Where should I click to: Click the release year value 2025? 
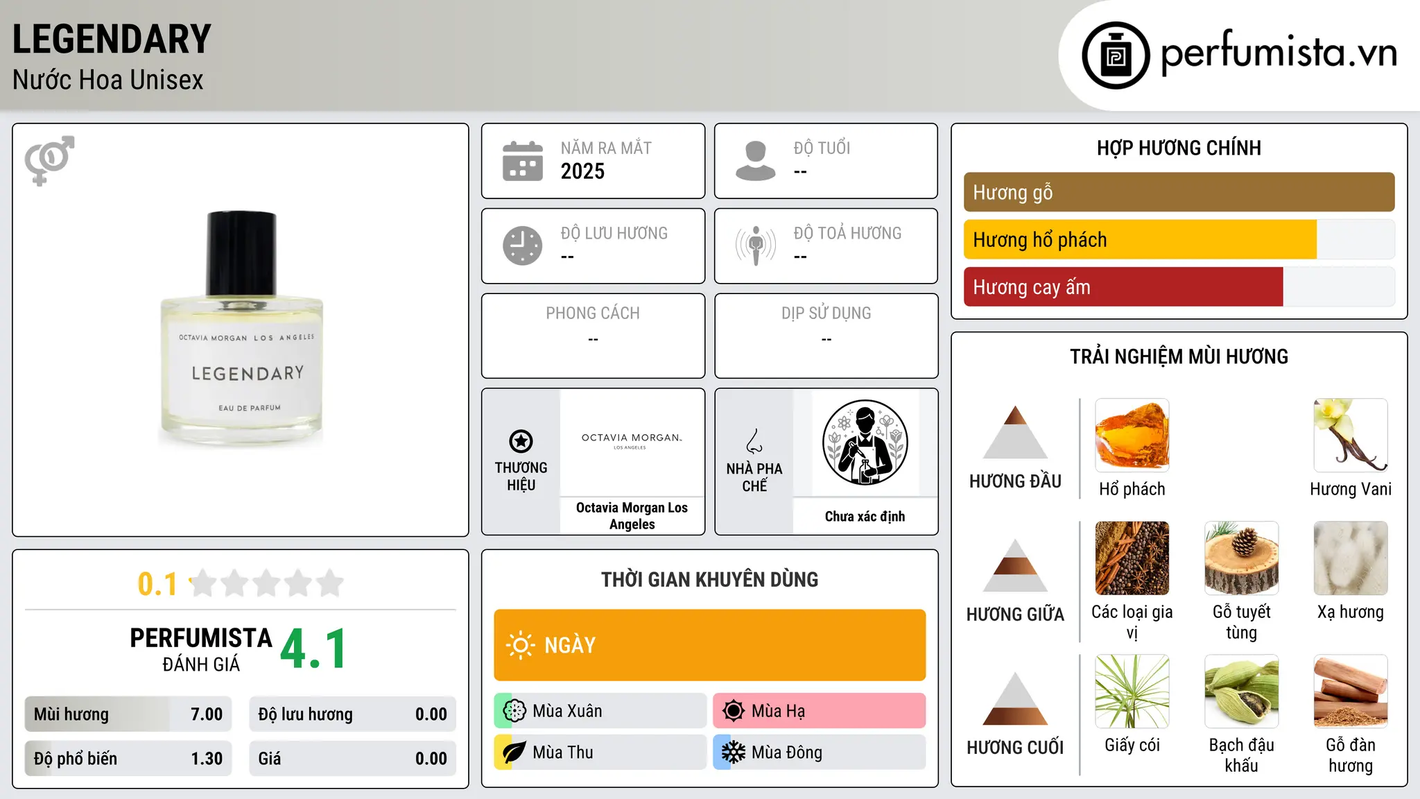click(582, 171)
